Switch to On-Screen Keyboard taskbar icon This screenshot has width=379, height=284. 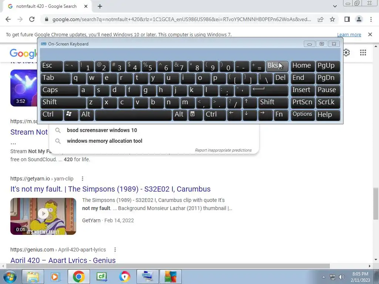coord(147,277)
